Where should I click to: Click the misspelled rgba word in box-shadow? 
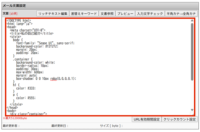pos(53,79)
